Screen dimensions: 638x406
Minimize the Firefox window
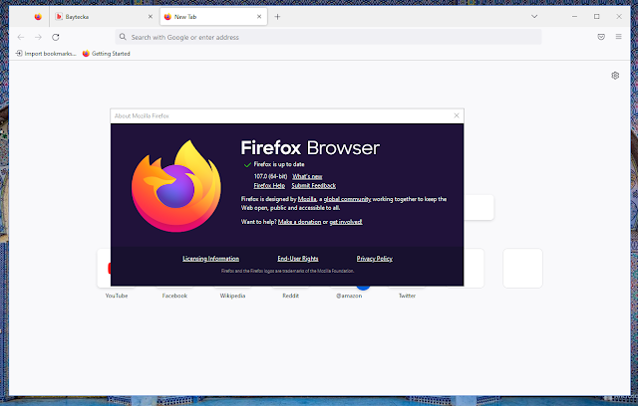pyautogui.click(x=574, y=17)
